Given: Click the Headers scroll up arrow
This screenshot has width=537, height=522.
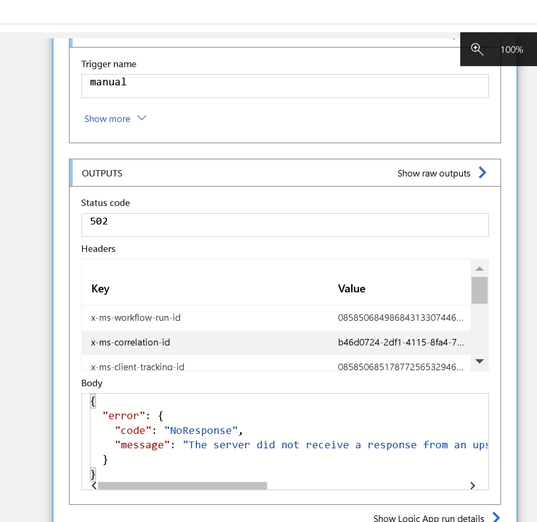Looking at the screenshot, I should click(479, 269).
